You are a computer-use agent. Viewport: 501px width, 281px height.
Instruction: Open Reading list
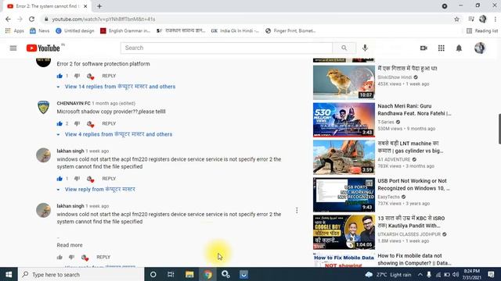click(x=482, y=31)
